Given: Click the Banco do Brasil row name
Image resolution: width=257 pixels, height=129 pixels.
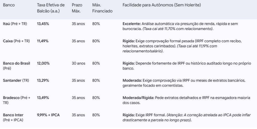Looking at the screenshot, I should tap(17, 66).
